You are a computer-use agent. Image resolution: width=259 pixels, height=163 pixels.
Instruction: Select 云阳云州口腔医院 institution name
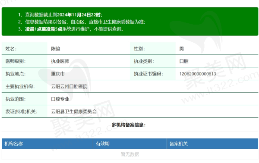click(x=69, y=86)
